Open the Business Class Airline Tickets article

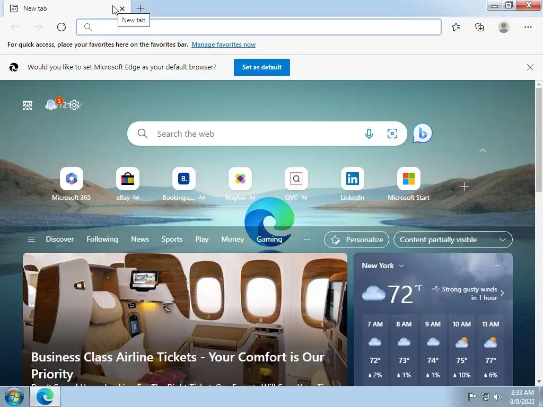pos(185,319)
